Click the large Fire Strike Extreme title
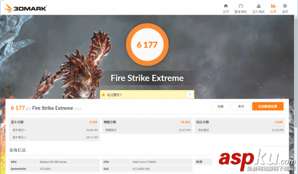 pyautogui.click(x=147, y=78)
